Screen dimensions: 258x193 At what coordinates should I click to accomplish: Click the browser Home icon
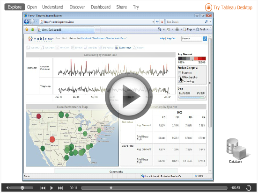pyautogui.click(x=160, y=29)
